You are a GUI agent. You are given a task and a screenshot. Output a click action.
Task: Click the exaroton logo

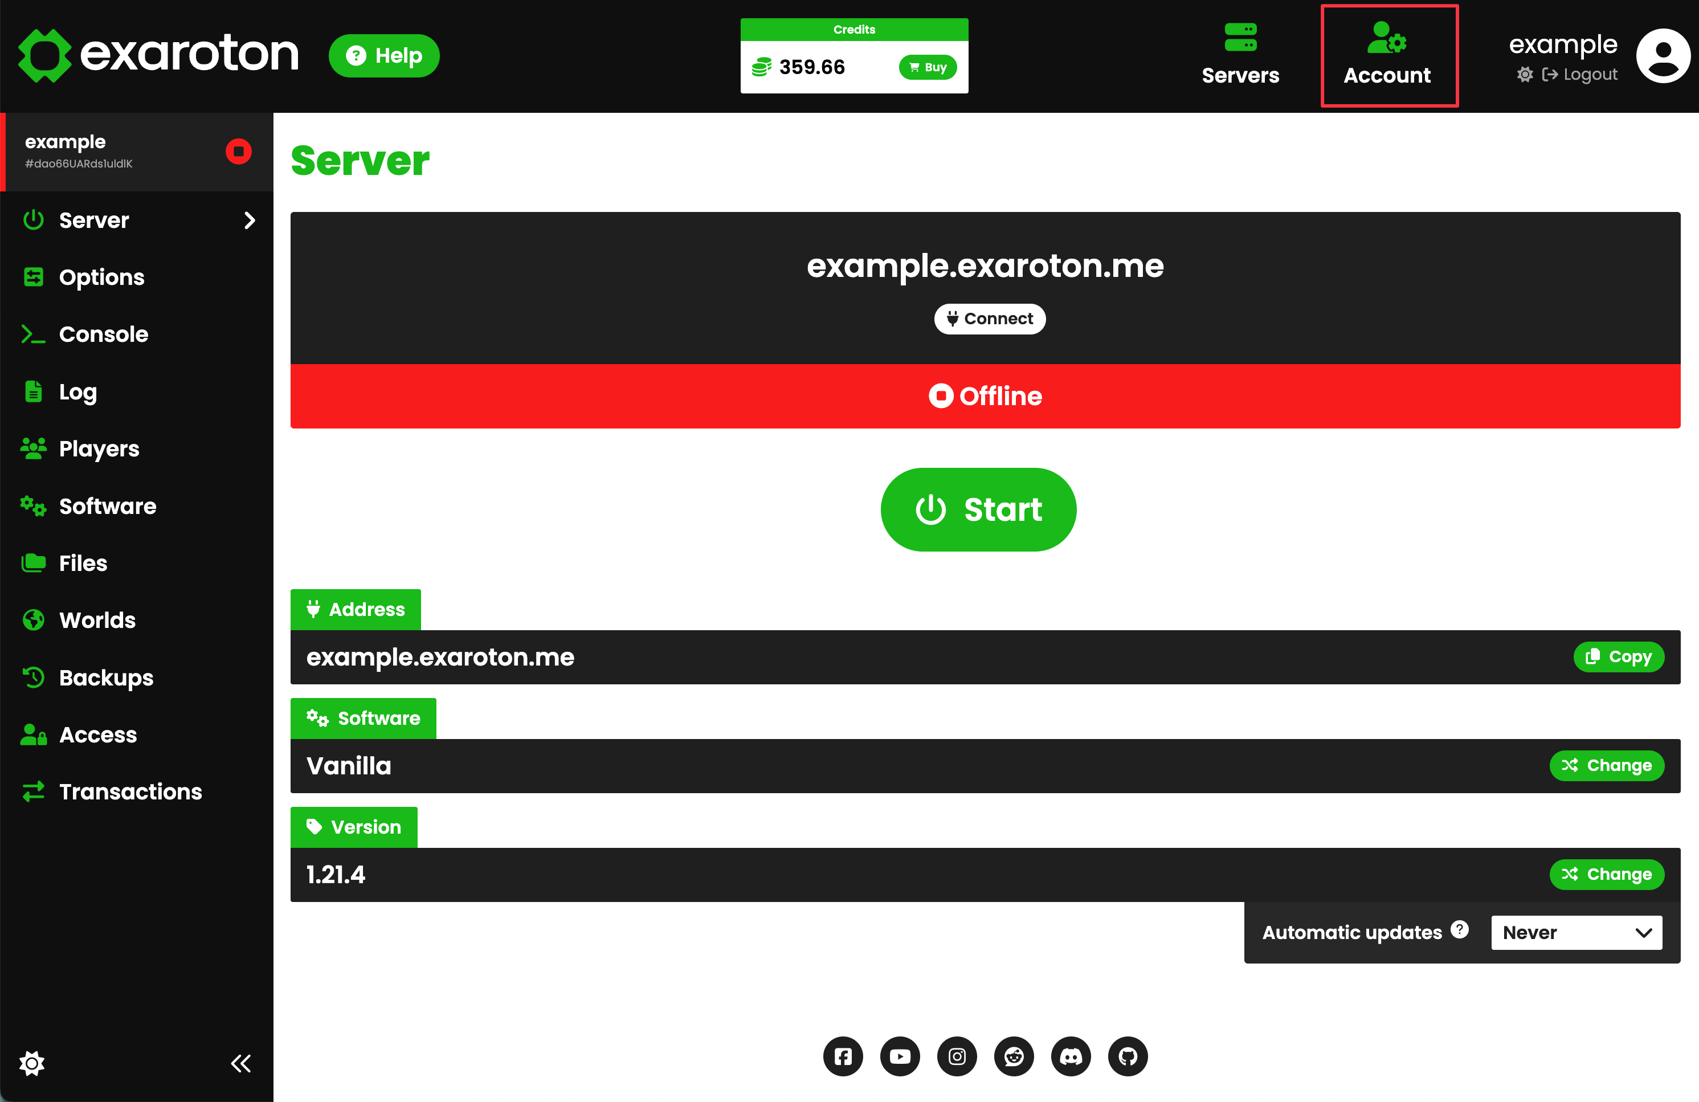pos(158,55)
